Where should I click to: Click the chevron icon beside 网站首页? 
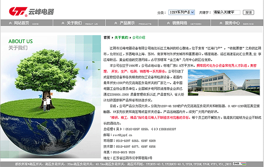coord(10,23)
